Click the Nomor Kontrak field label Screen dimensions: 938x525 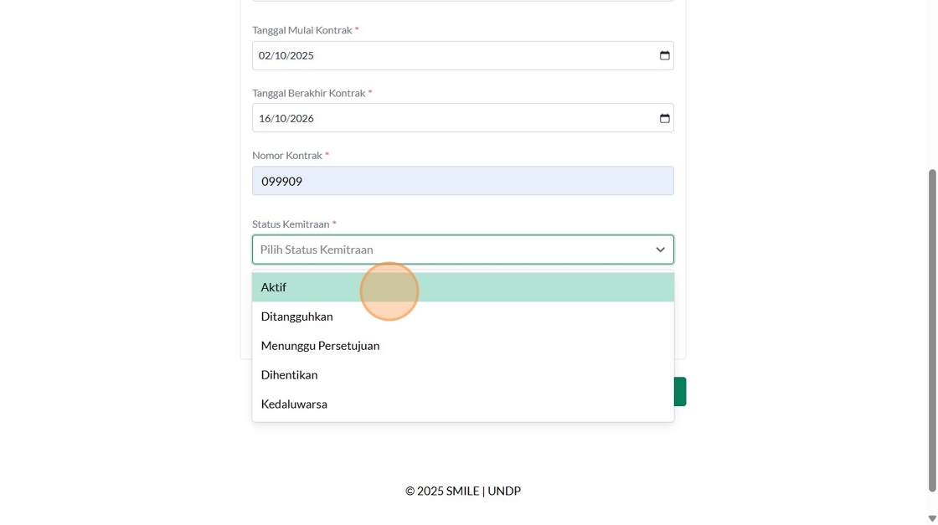click(287, 156)
